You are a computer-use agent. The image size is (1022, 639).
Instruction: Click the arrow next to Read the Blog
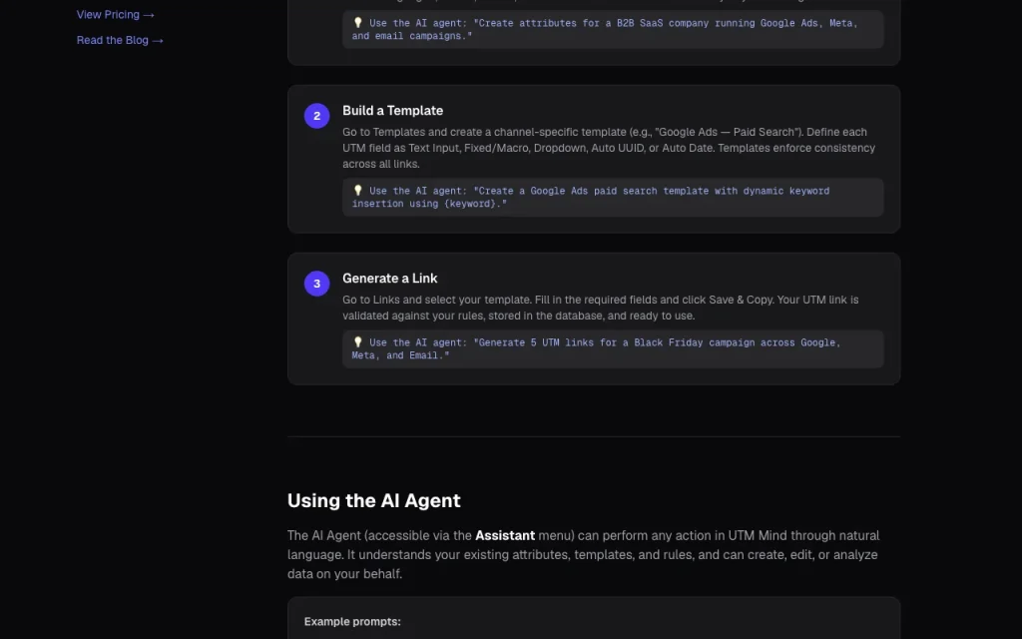[158, 40]
